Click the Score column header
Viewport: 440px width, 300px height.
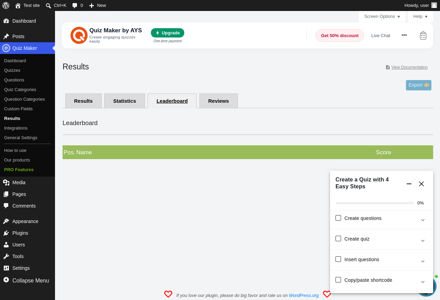pos(384,152)
